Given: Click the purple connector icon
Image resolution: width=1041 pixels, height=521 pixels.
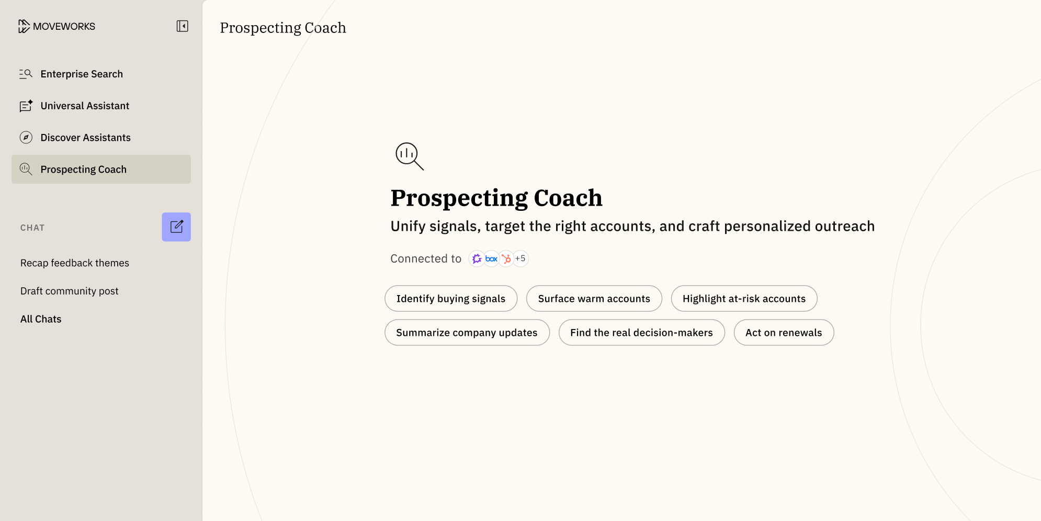Looking at the screenshot, I should pos(477,258).
